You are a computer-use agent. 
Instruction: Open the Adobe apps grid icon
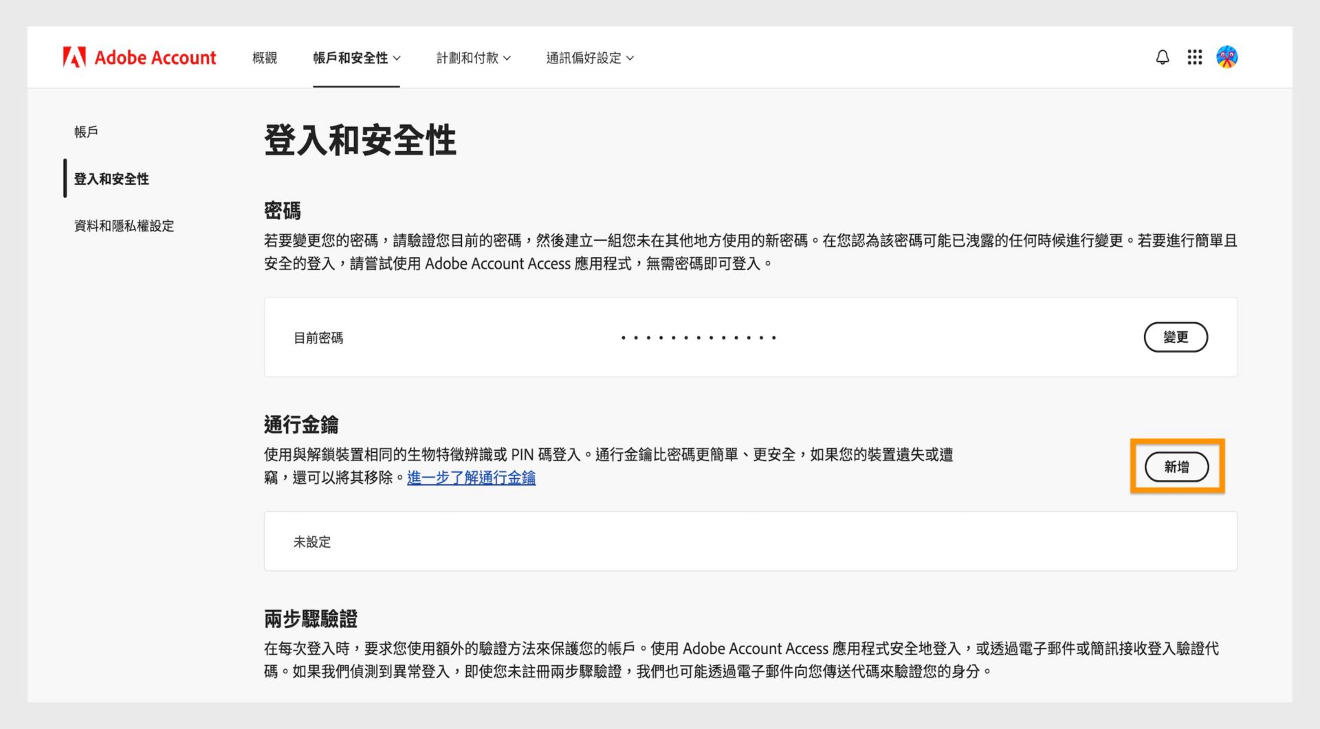point(1194,58)
